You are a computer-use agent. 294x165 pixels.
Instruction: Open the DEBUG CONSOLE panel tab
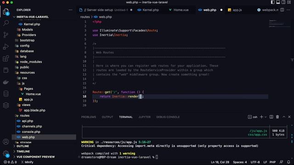[168, 117]
